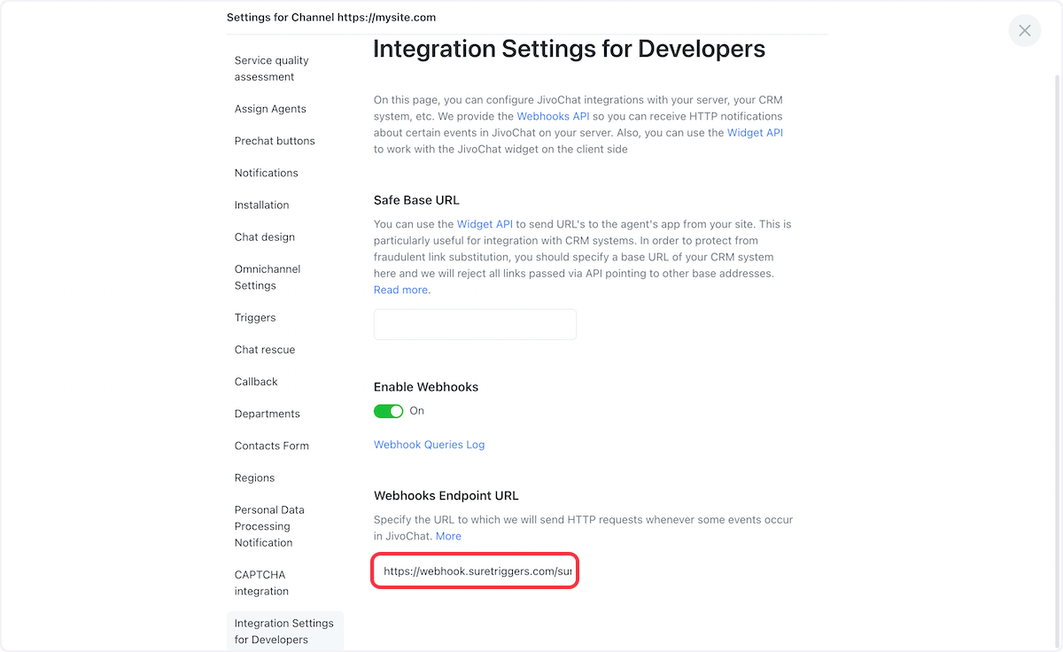Open the Webhook Queries Log link
The image size is (1063, 652).
[x=429, y=445]
